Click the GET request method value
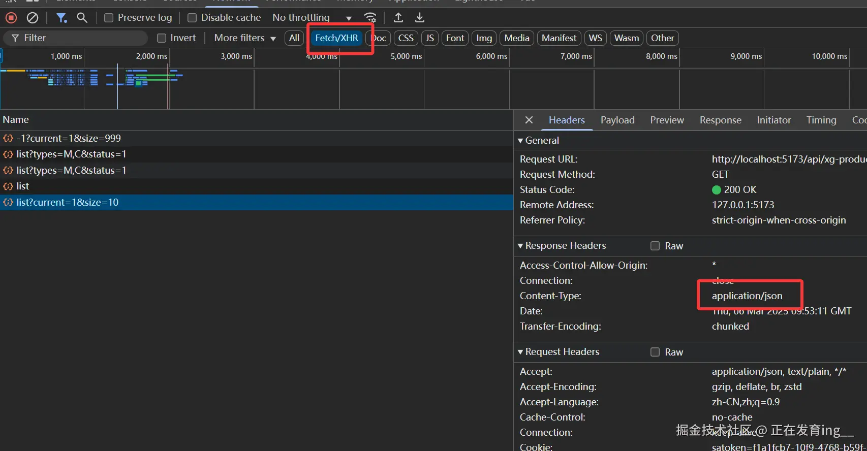This screenshot has width=867, height=451. click(720, 174)
